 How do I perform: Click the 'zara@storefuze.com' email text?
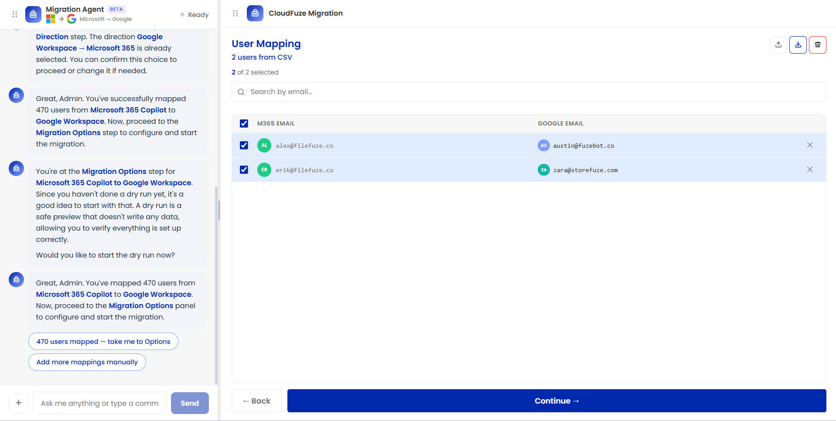(585, 170)
